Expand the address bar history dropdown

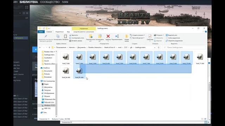pyautogui.click(x=155, y=48)
